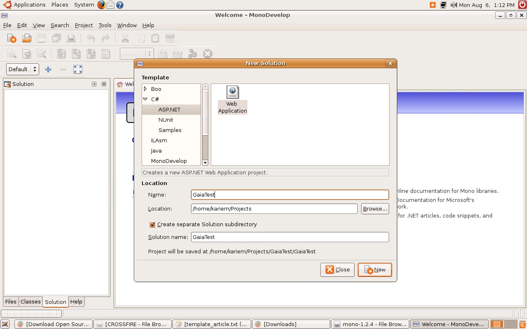Screen dimensions: 527x329
Task: Click the stop build X icon
Action: click(208, 53)
